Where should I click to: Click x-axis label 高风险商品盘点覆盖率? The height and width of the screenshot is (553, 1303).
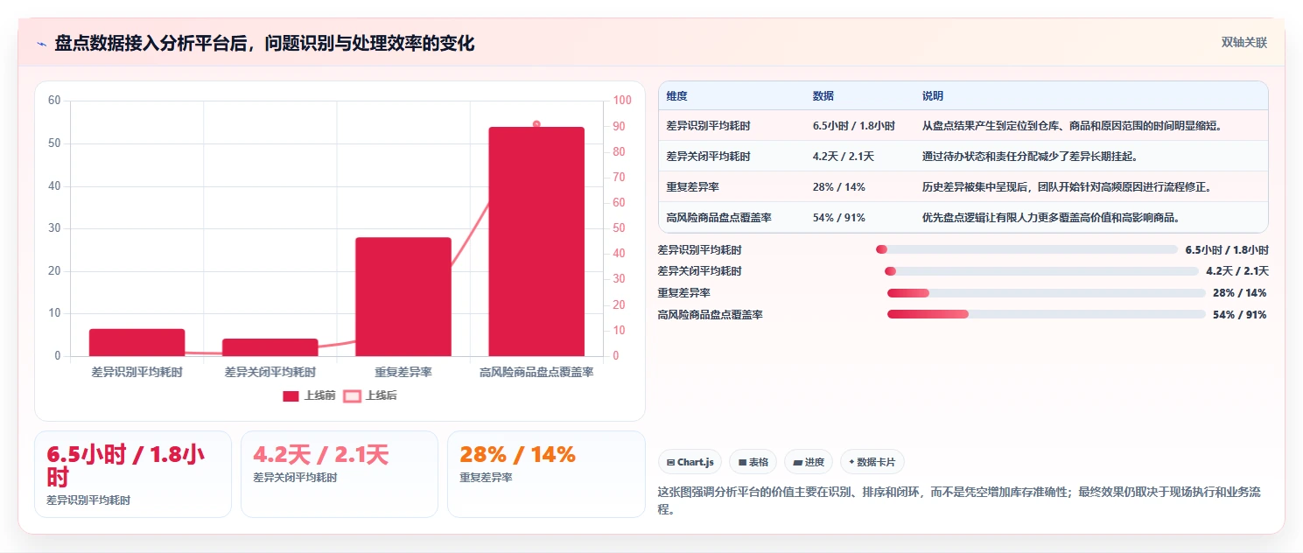536,372
